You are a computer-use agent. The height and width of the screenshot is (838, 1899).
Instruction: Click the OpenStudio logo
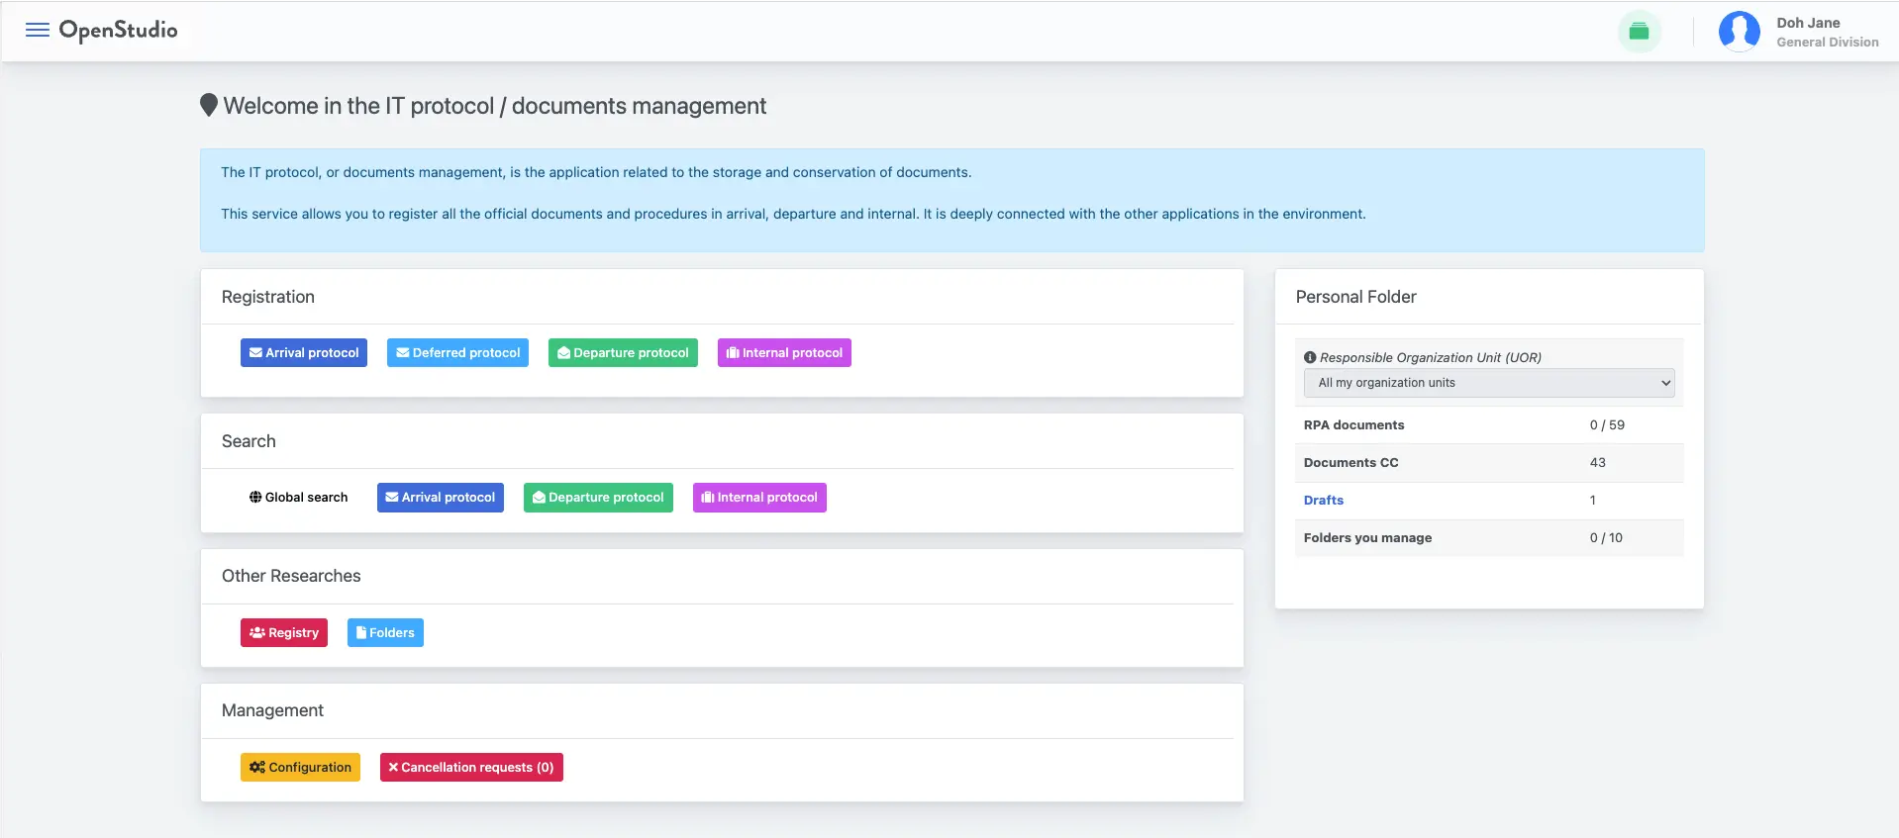pyautogui.click(x=119, y=31)
